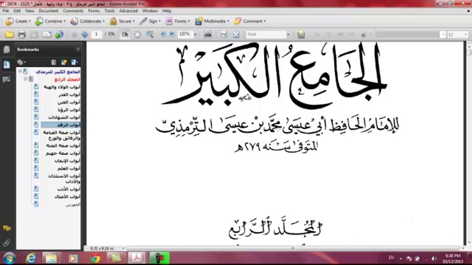Click the Open file folder icon
The image size is (472, 265).
(x=9, y=34)
